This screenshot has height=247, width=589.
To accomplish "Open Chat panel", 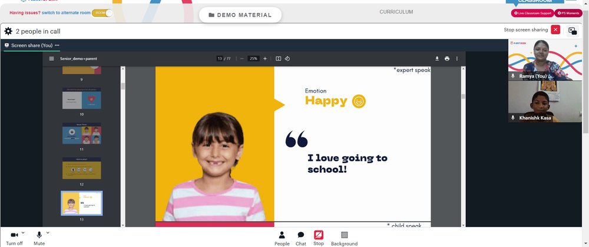I will click(x=301, y=238).
